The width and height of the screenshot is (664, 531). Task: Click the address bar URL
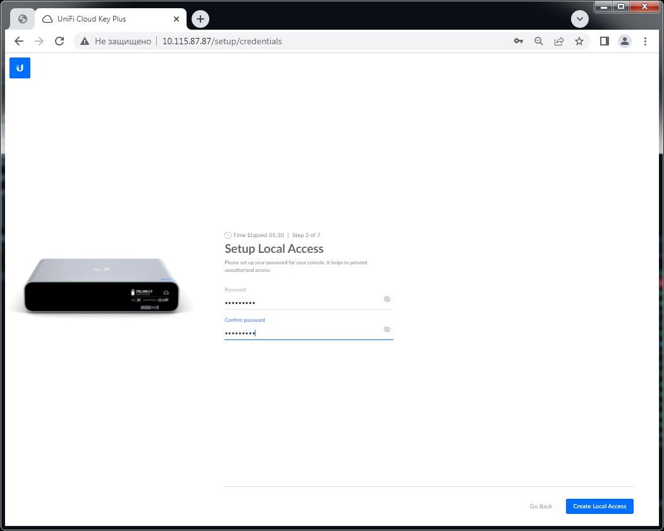click(223, 41)
